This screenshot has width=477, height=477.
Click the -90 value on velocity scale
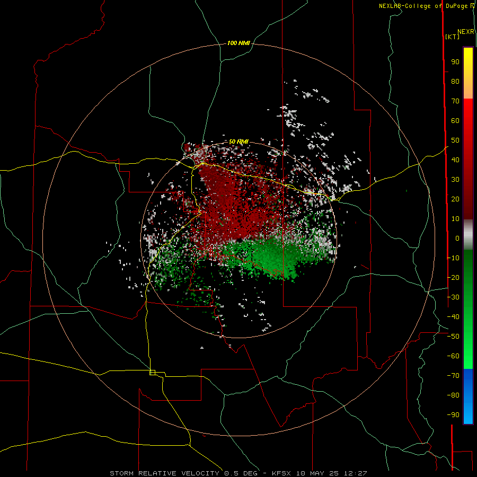(453, 415)
